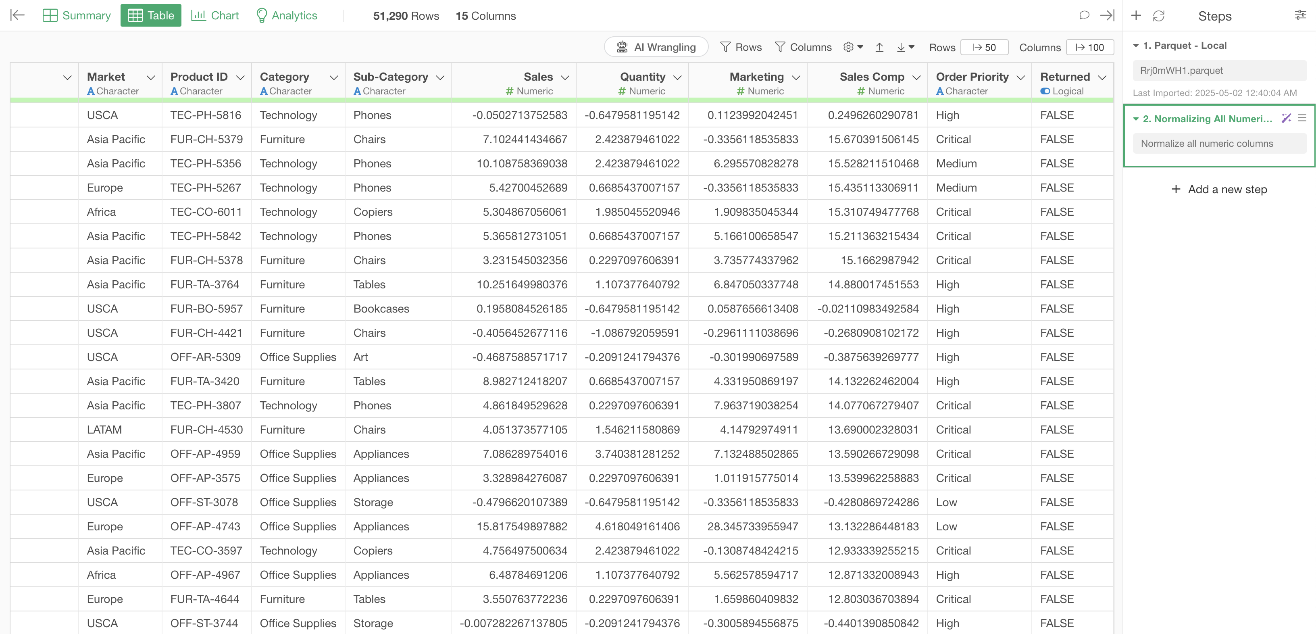Switch to the Summary tab
1316x634 pixels.
[77, 15]
